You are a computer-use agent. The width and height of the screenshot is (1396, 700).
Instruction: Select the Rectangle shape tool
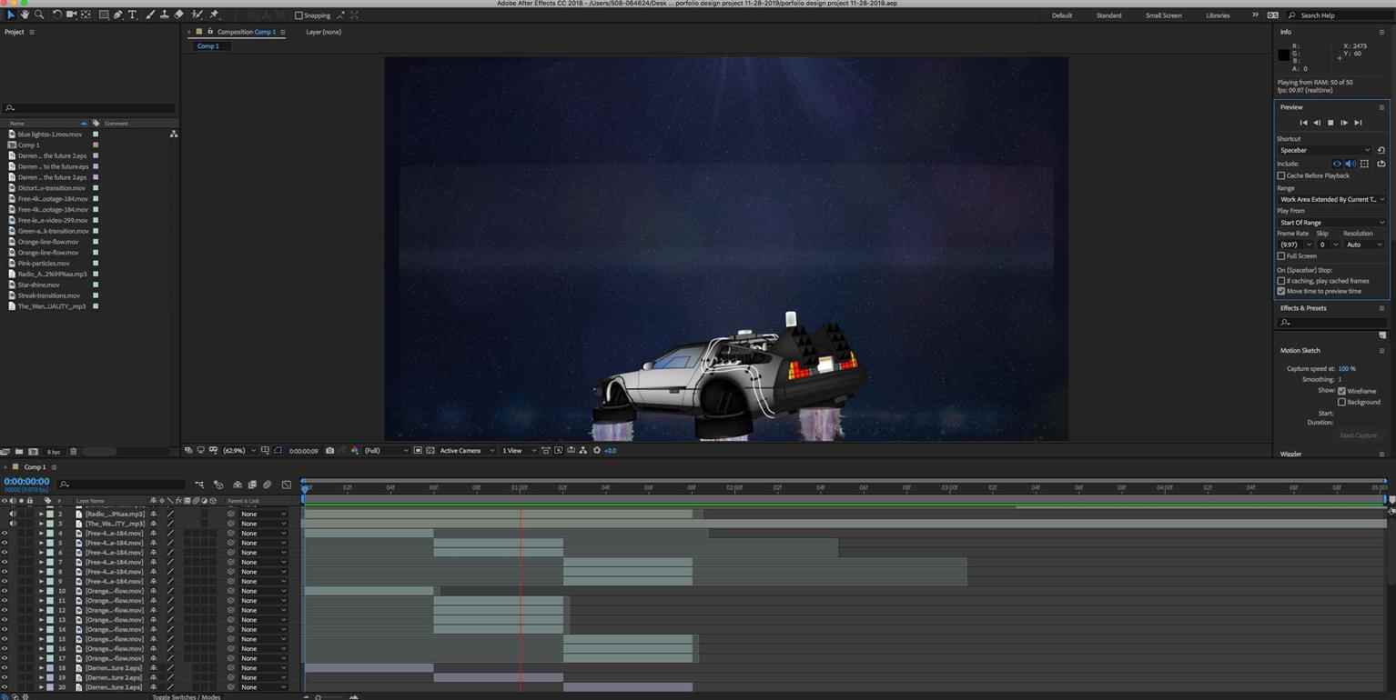click(104, 15)
